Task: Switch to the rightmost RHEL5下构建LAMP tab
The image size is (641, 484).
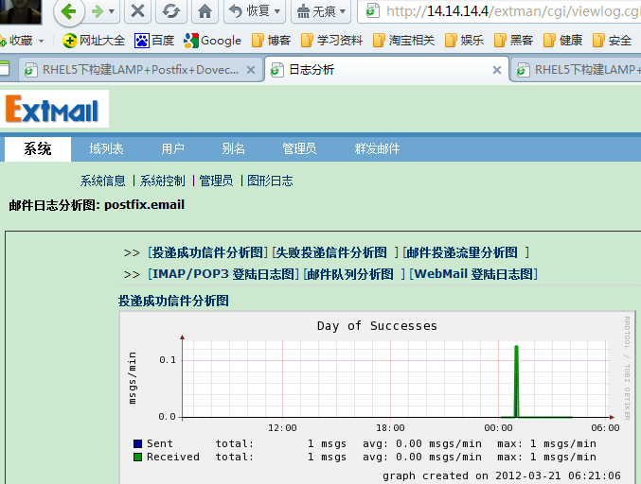Action: click(577, 70)
